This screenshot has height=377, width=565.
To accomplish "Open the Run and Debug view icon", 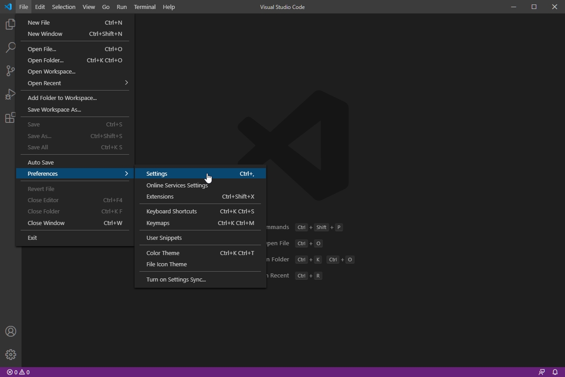I will (x=10, y=94).
